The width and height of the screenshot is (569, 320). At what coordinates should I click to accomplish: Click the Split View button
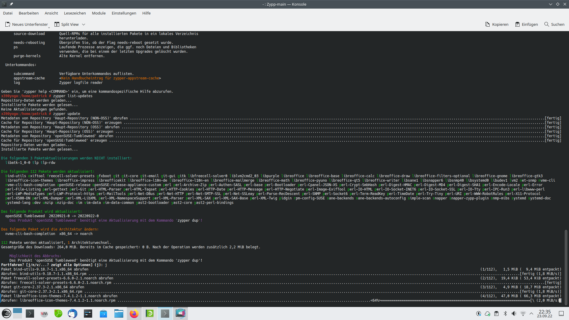[67, 24]
